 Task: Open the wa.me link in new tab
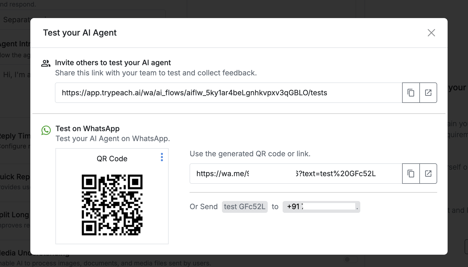point(428,174)
